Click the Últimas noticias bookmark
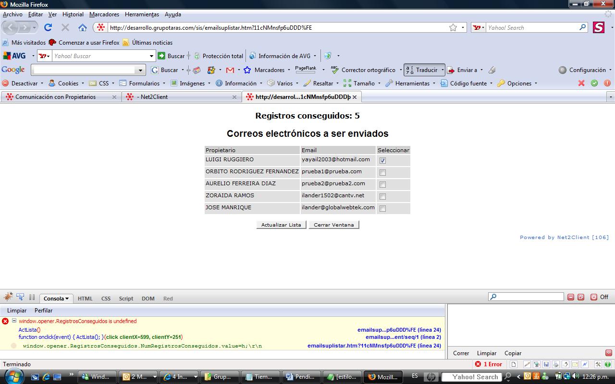 pyautogui.click(x=148, y=42)
